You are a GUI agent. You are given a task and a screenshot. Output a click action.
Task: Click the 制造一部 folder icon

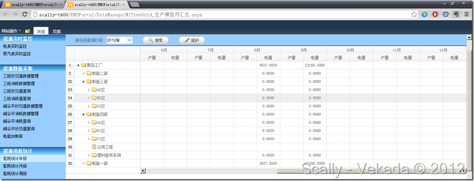pyautogui.click(x=89, y=163)
